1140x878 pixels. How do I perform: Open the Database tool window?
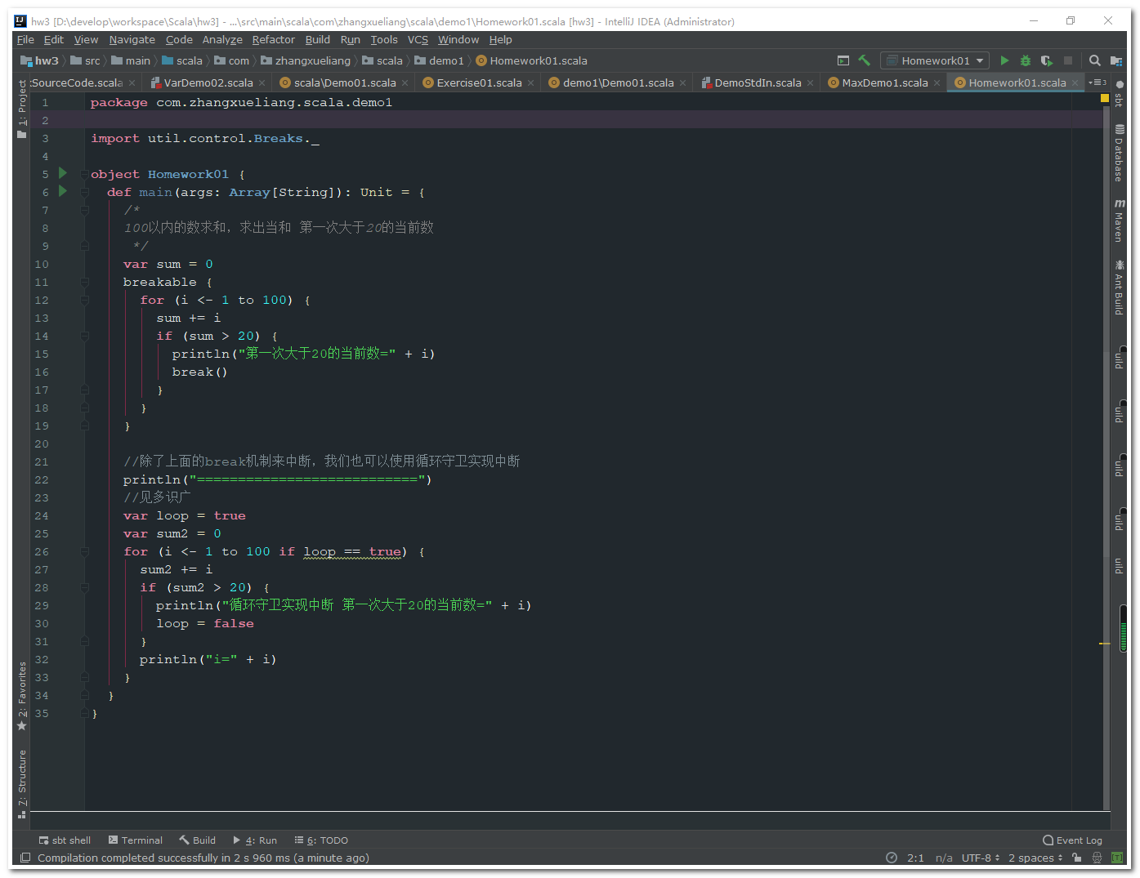[1119, 153]
